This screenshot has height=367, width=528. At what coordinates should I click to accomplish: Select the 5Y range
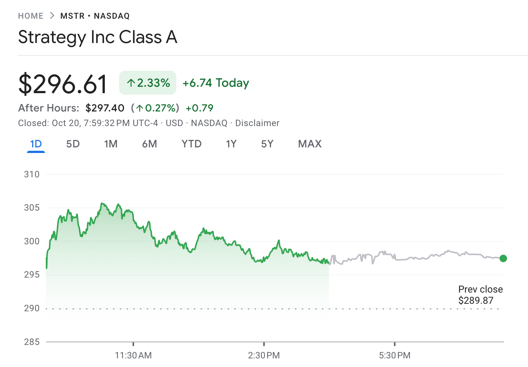click(267, 144)
